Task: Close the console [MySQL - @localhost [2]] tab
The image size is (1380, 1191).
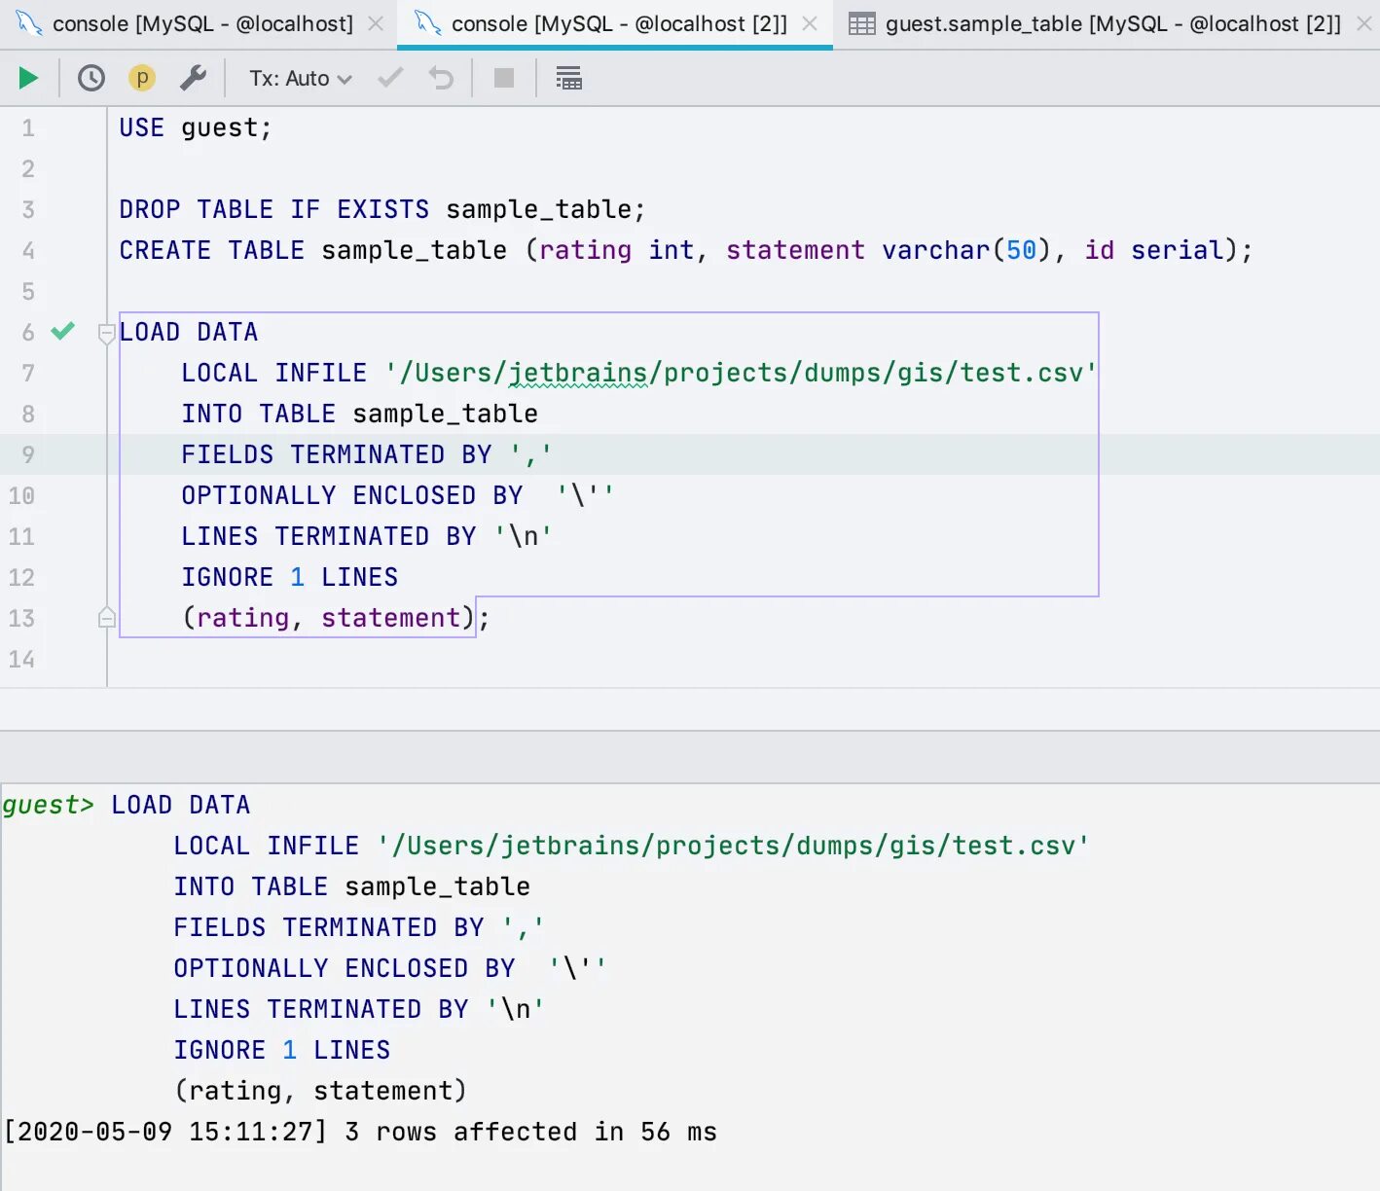Action: 810,23
